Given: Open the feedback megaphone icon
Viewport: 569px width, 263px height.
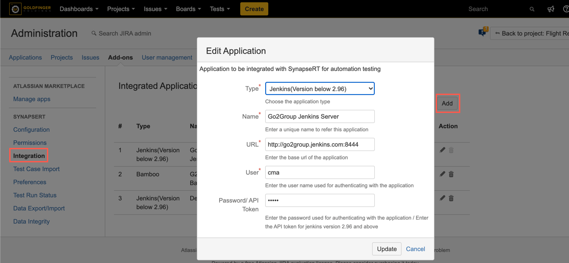Looking at the screenshot, I should click(x=551, y=9).
